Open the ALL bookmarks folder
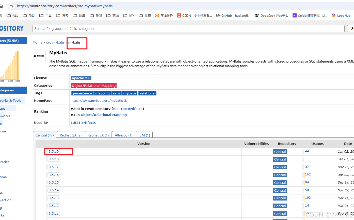The image size is (354, 220). (12, 15)
